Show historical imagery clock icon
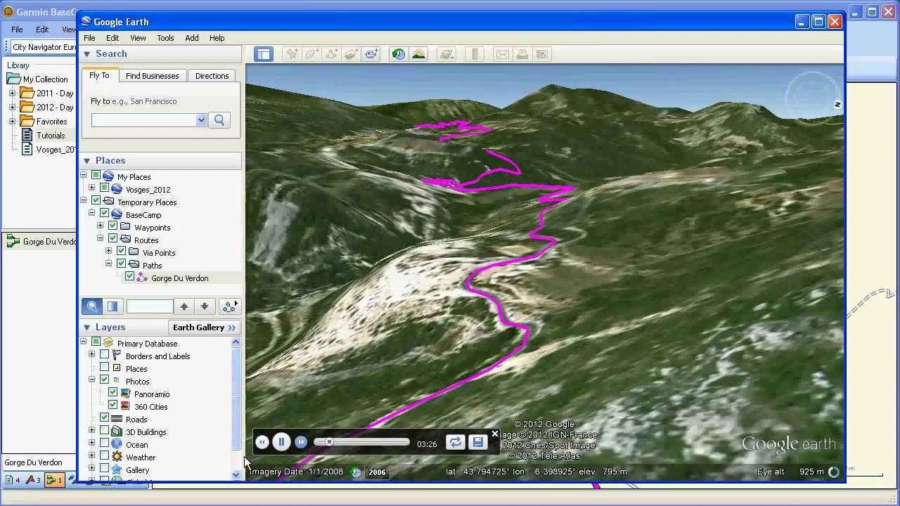The height and width of the screenshot is (506, 900). tap(399, 54)
